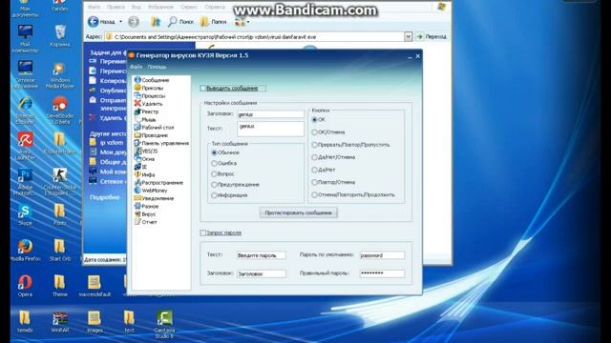611x343 pixels.
Task: Click into the Заголовок field containing genius
Action: [x=270, y=114]
